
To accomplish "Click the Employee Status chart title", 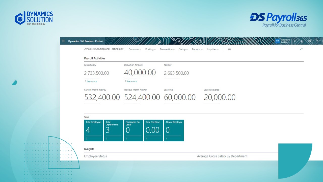I will pos(95,156).
